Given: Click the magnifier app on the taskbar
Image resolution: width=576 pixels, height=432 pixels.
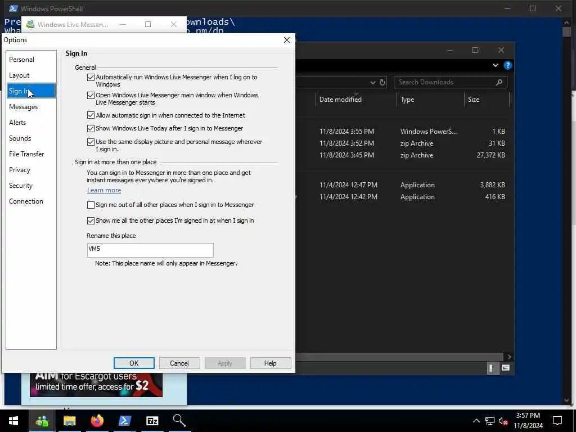Looking at the screenshot, I should click(x=179, y=421).
